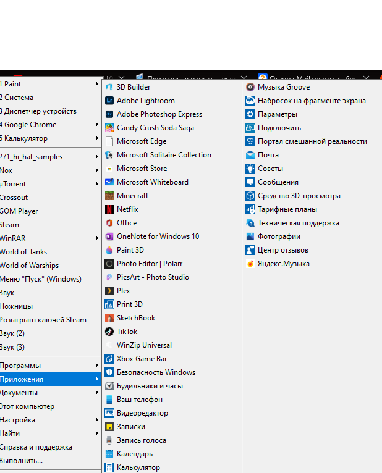The width and height of the screenshot is (382, 473).
Task: Open Средство 3D-просмотра icon
Action: tap(250, 196)
